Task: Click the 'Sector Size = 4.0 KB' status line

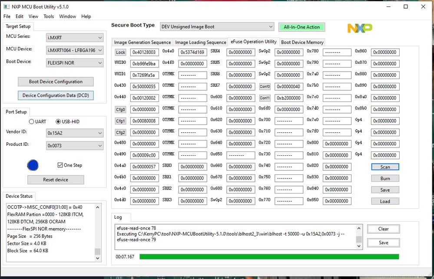Action: tap(27, 243)
